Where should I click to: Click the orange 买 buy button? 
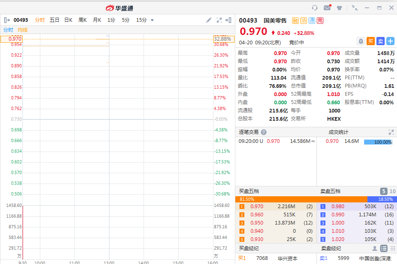(371, 41)
